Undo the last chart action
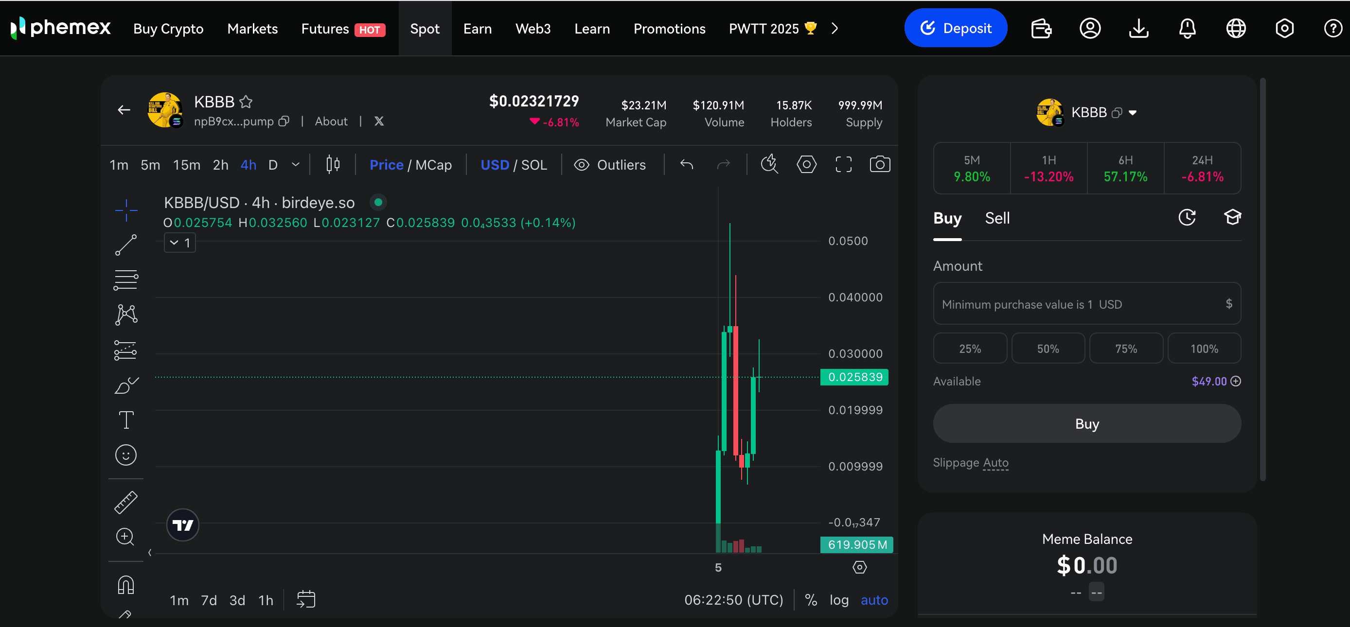 687,164
